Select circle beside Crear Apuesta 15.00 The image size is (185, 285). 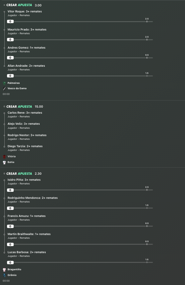coord(4,107)
